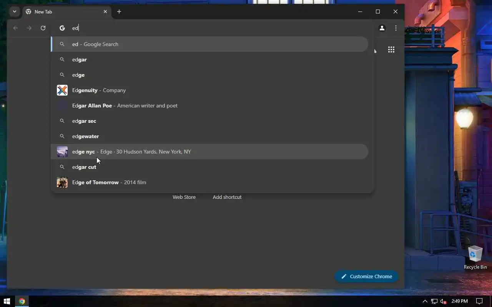Choose 'edge nyc' Hudson Yards suggestion
The width and height of the screenshot is (492, 307).
click(209, 152)
